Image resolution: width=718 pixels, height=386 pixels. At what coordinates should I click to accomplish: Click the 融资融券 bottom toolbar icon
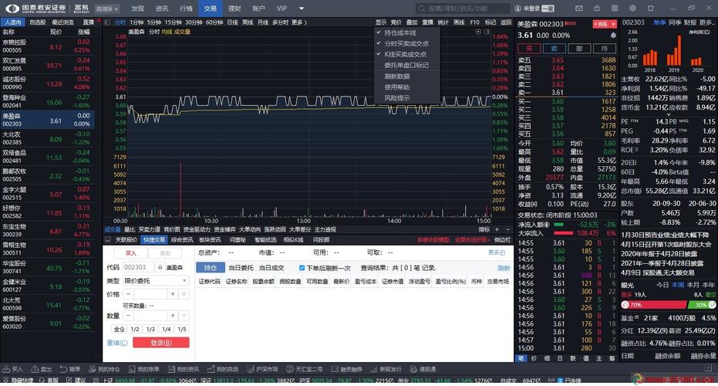(349, 370)
